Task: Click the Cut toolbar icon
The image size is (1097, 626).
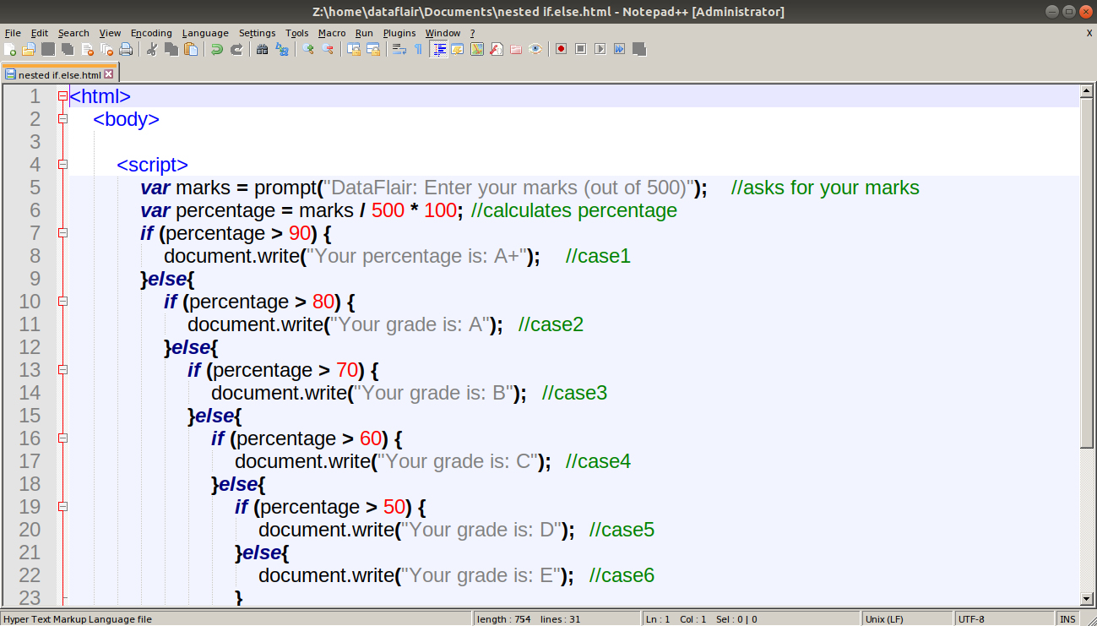Action: tap(152, 49)
